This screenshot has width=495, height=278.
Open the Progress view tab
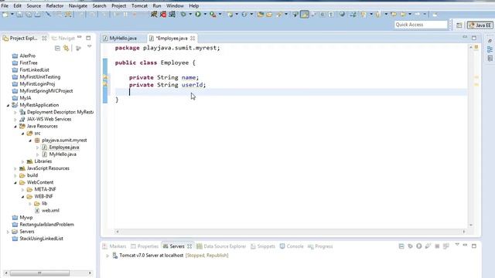pos(320,246)
